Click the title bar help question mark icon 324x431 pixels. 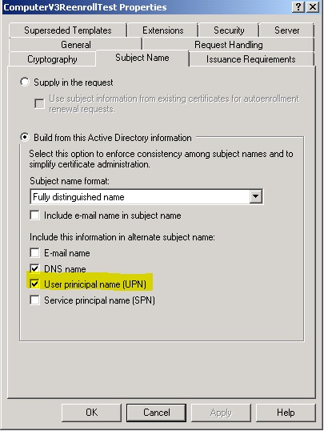coord(298,7)
